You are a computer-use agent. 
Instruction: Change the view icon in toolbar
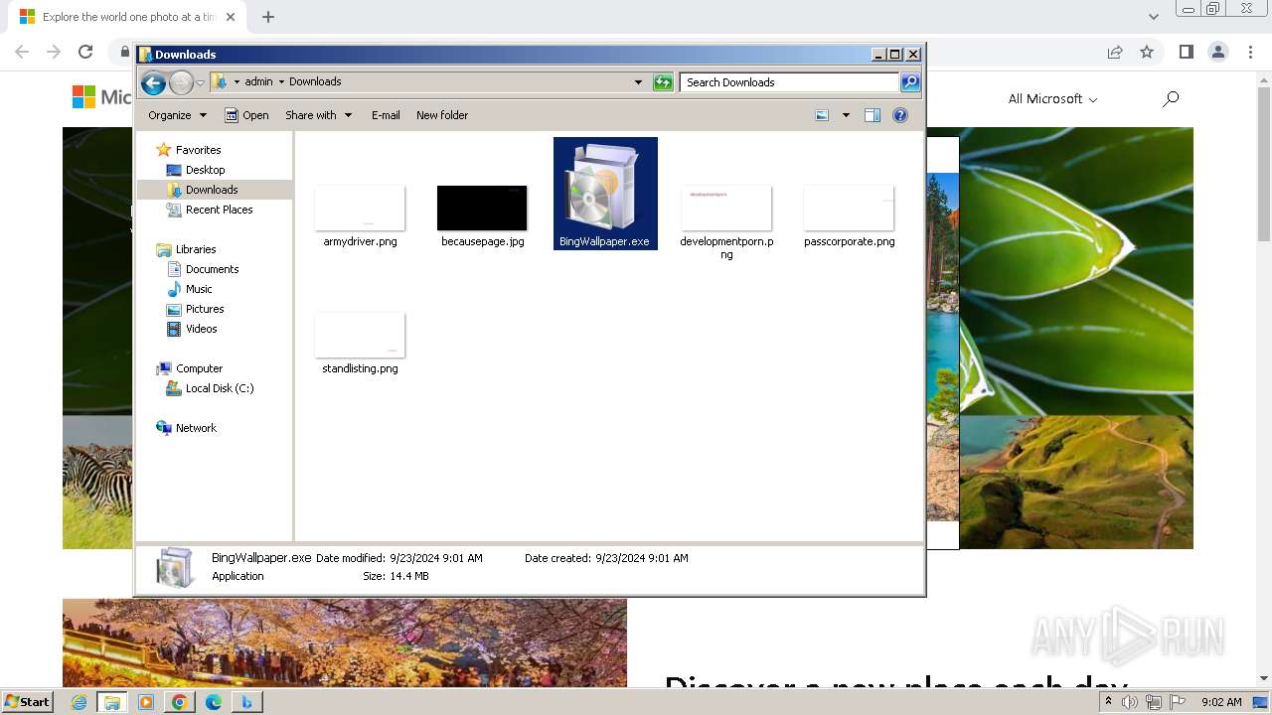(x=822, y=115)
